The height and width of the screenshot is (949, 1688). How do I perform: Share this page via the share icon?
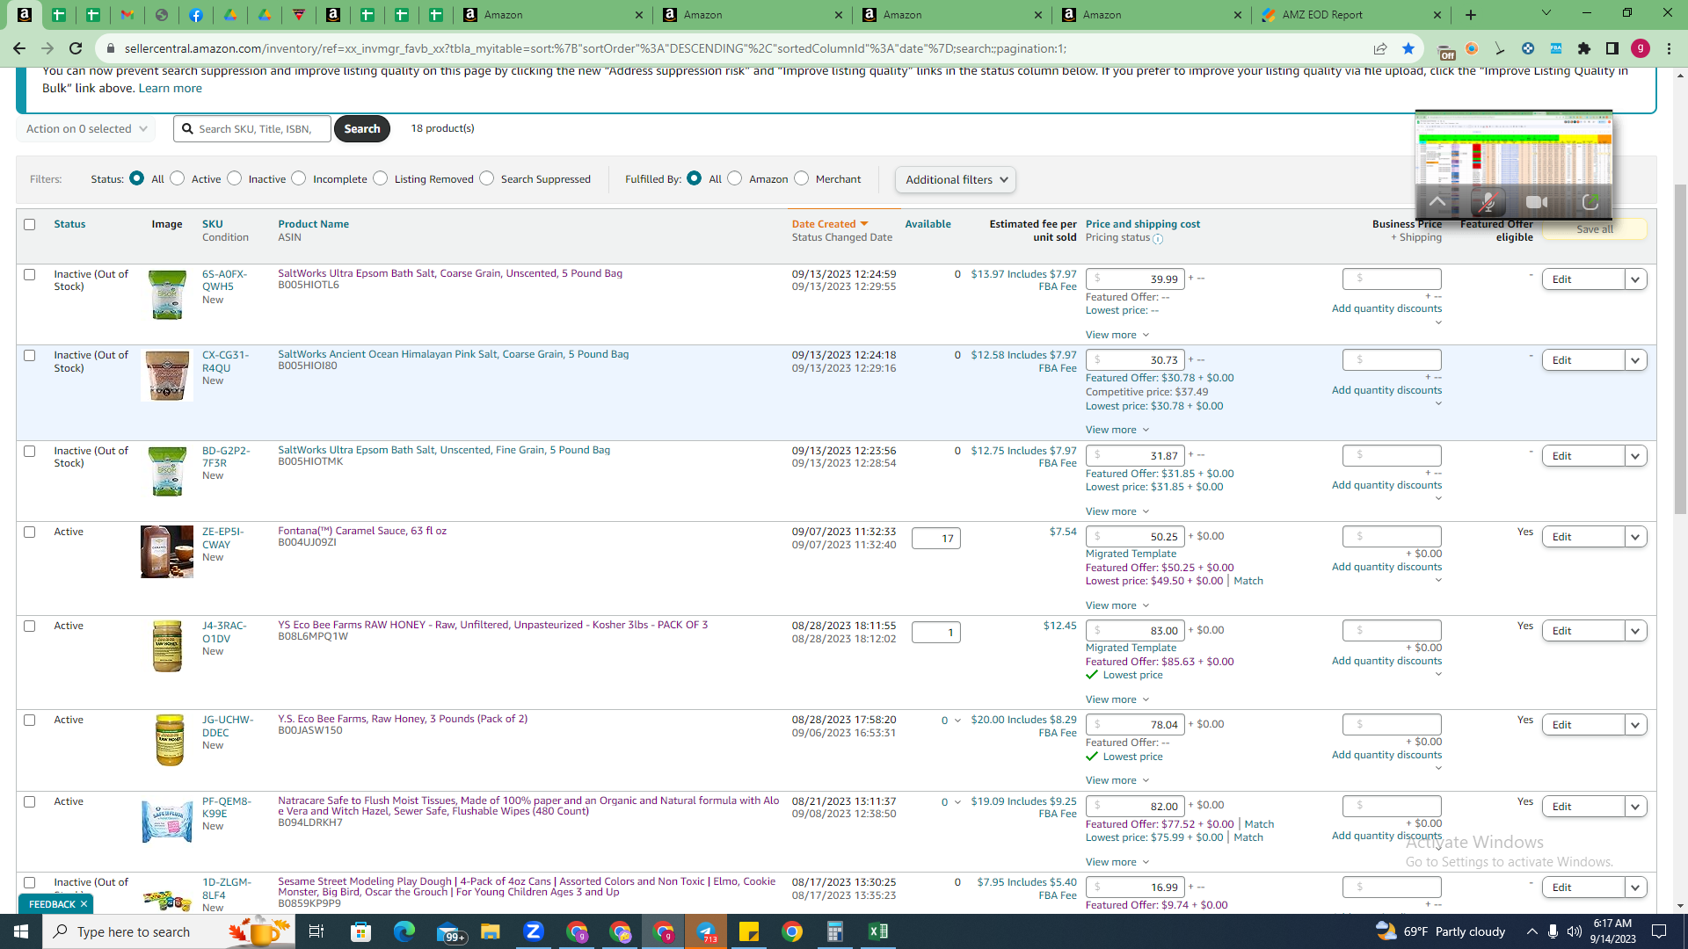pos(1380,48)
